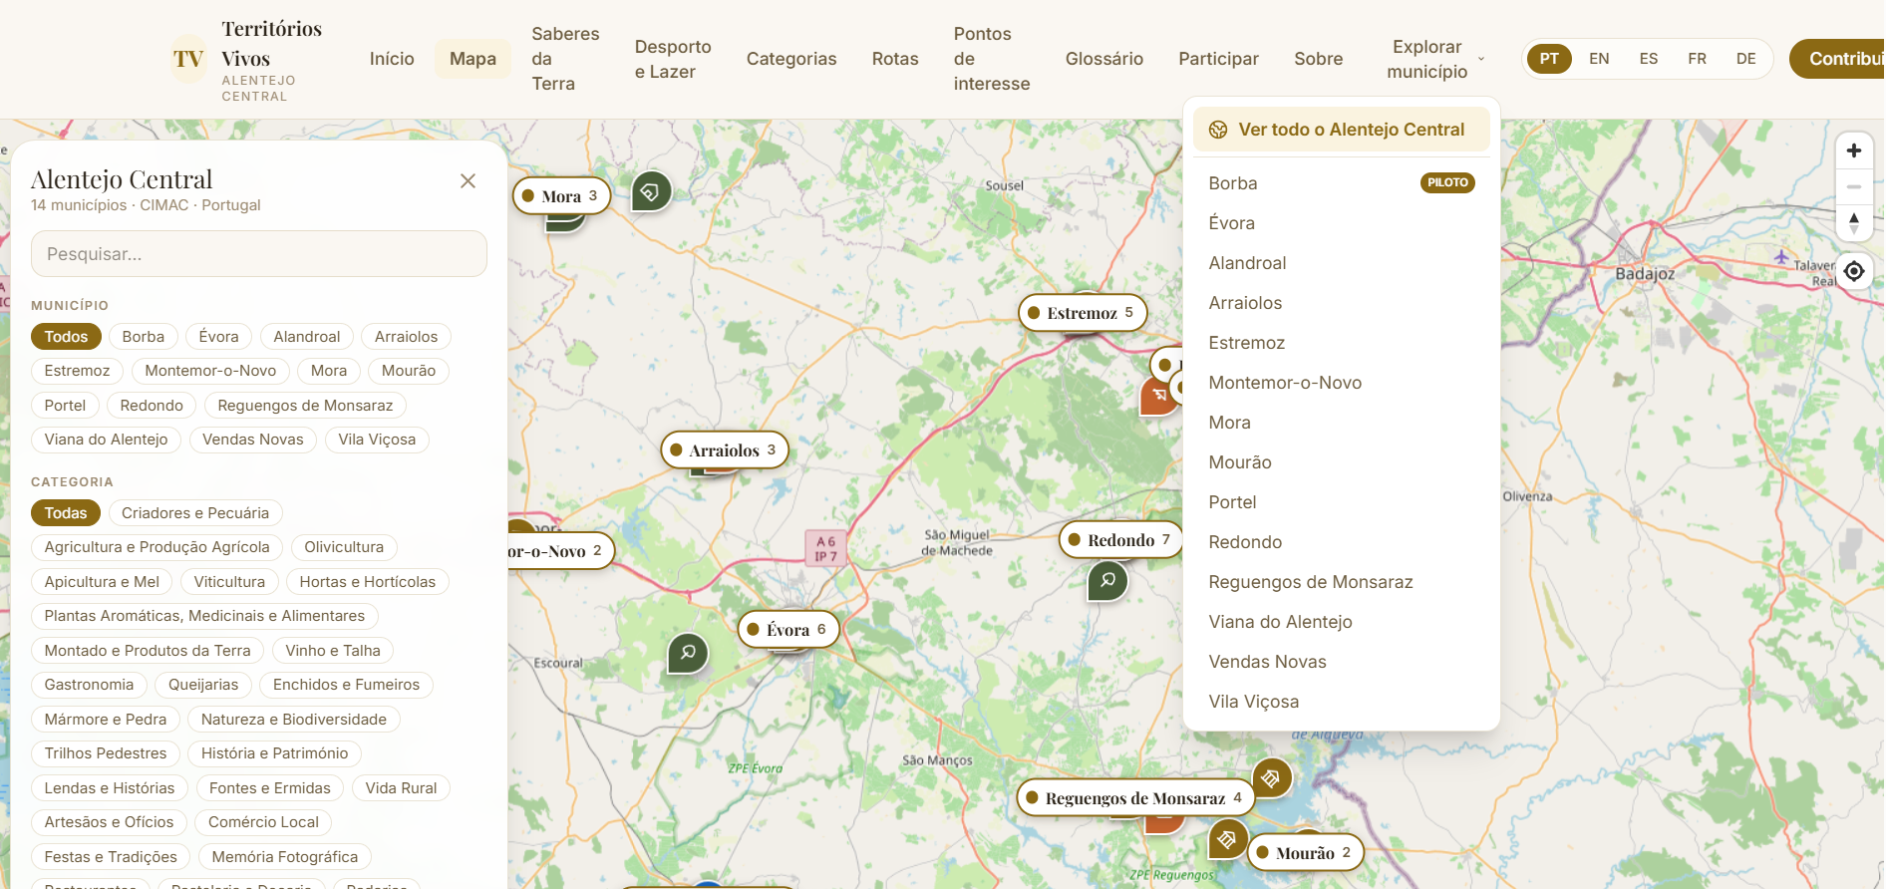Click Ver todo o Alentejo Central

click(1341, 130)
